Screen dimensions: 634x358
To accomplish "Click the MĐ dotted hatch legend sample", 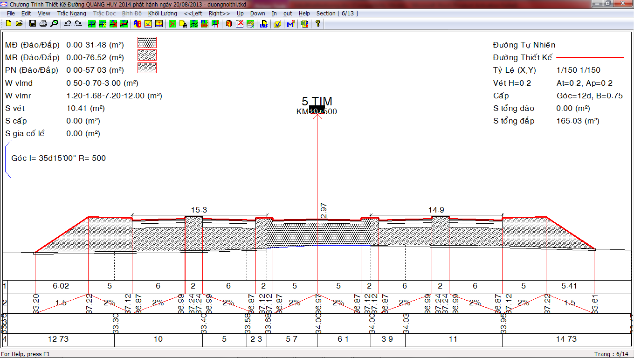I will point(147,43).
